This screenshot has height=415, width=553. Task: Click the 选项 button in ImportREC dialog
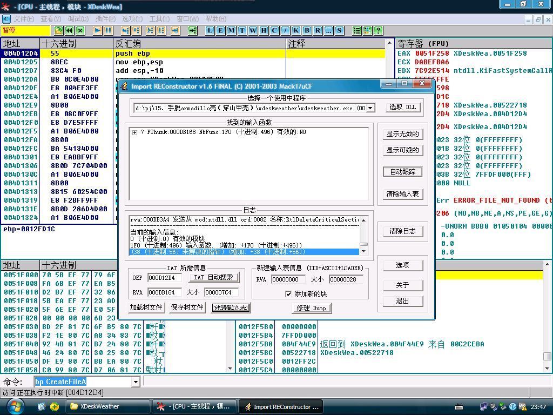[402, 265]
